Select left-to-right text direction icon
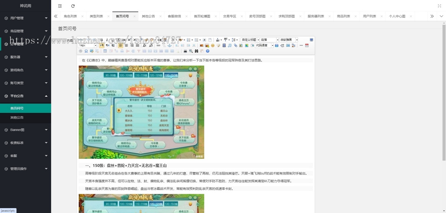 pyautogui.click(x=101, y=45)
